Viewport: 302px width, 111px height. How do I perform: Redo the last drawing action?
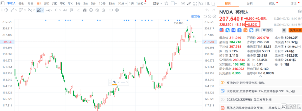click(213, 10)
